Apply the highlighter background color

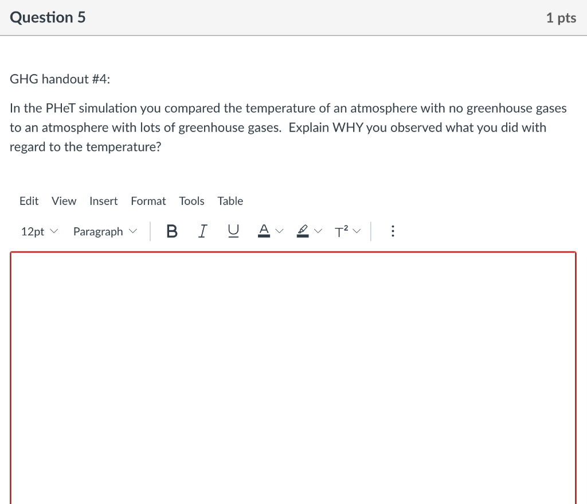(x=303, y=230)
